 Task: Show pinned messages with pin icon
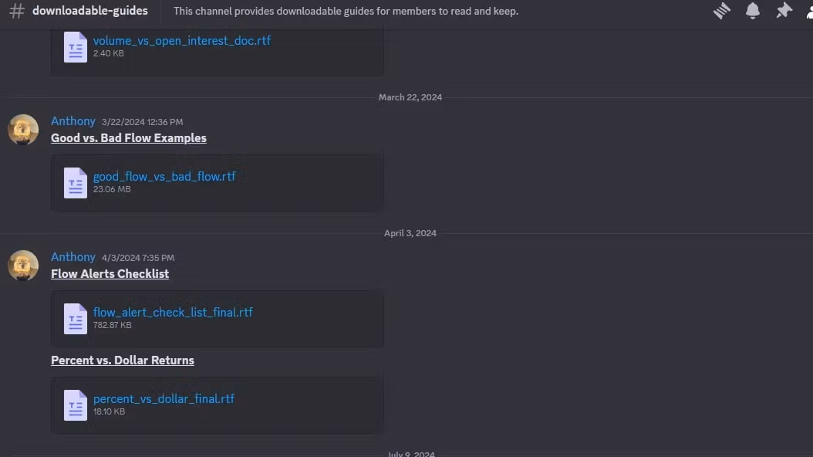click(x=784, y=11)
